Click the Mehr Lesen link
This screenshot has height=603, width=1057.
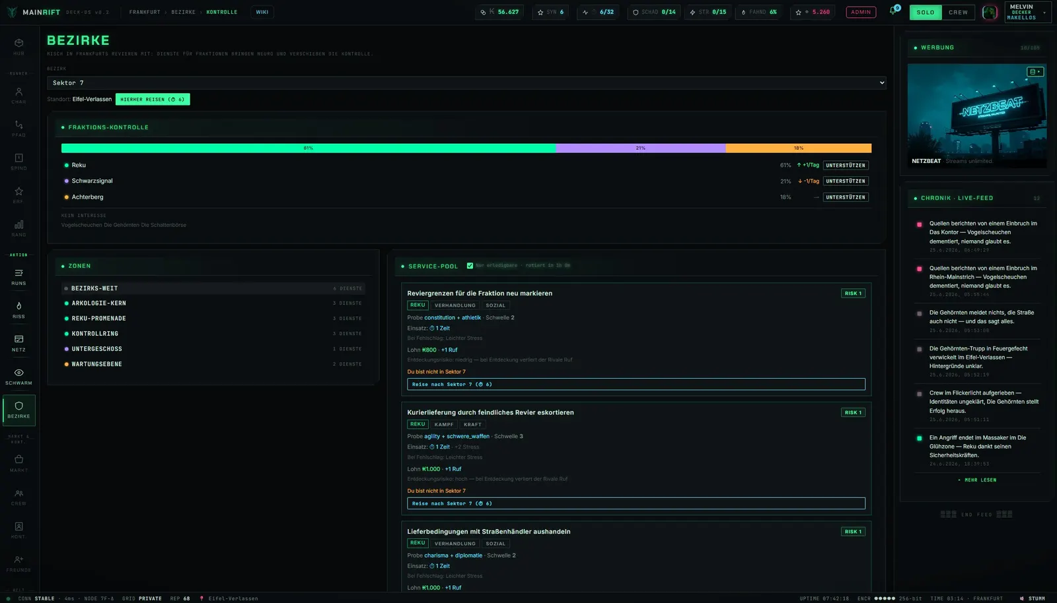[x=977, y=480]
